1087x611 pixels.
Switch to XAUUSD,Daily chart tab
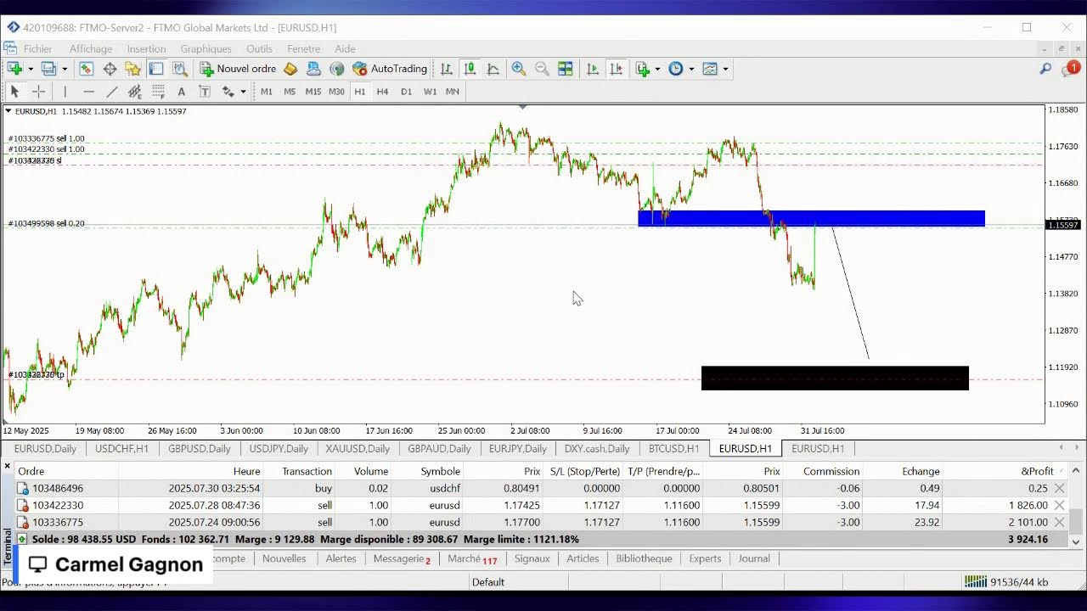coord(357,449)
